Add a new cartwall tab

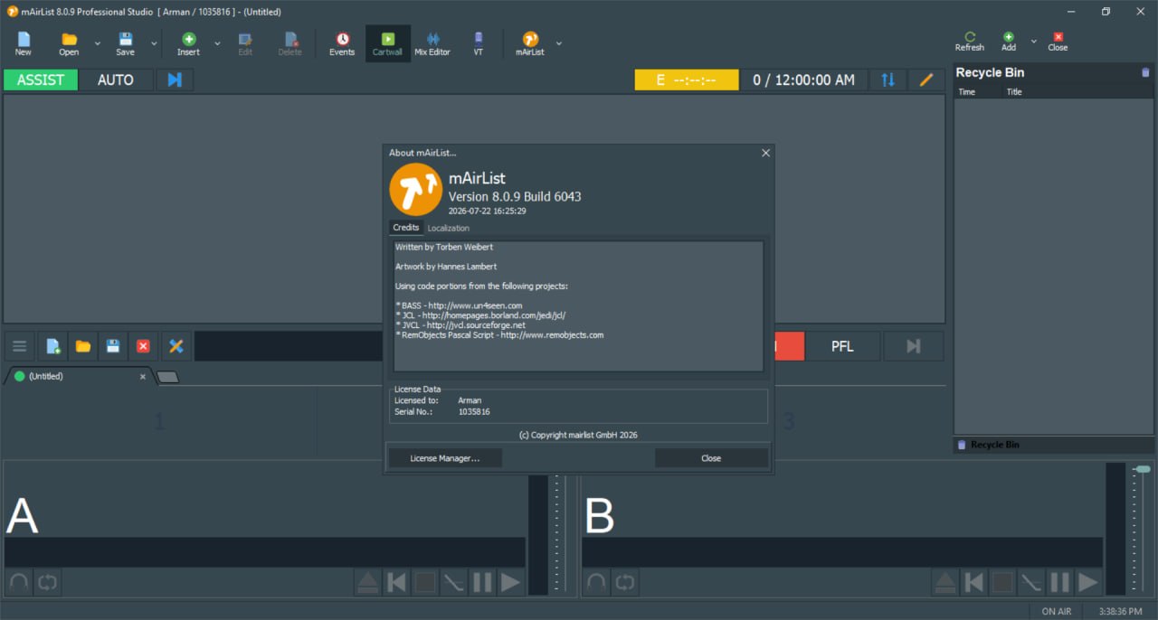(x=167, y=377)
